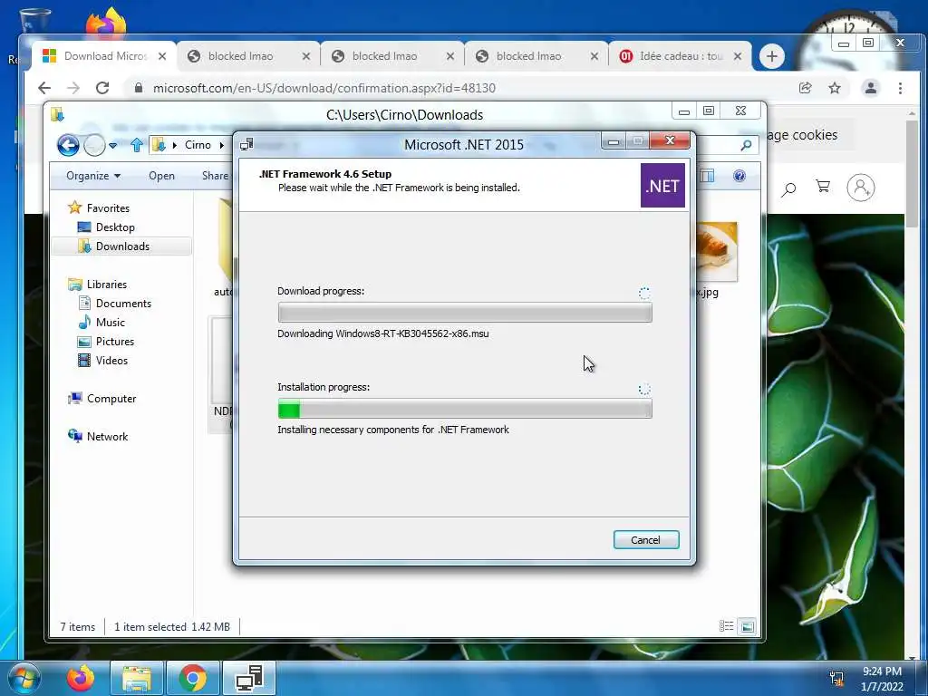Click the jpg image thumbnail in Explorer

click(x=717, y=252)
